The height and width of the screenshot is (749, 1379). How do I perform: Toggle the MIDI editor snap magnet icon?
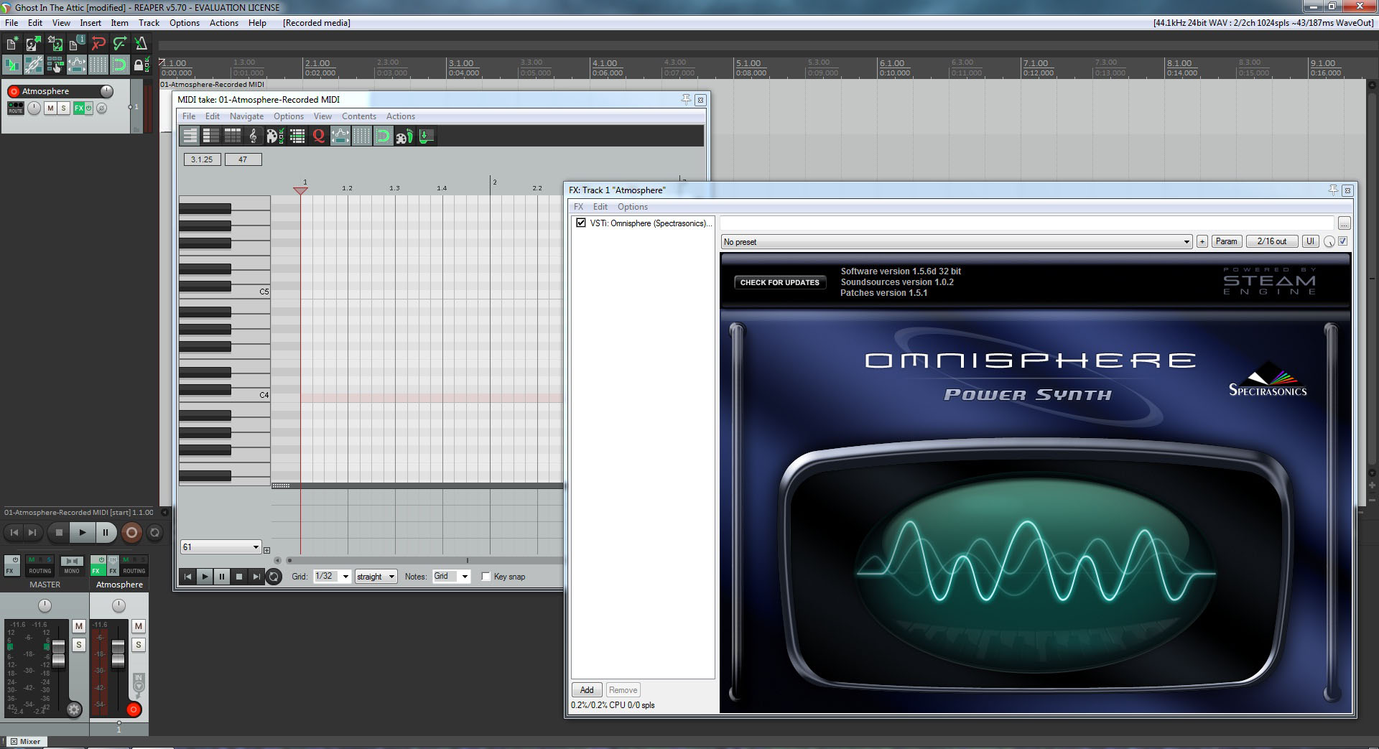click(383, 136)
